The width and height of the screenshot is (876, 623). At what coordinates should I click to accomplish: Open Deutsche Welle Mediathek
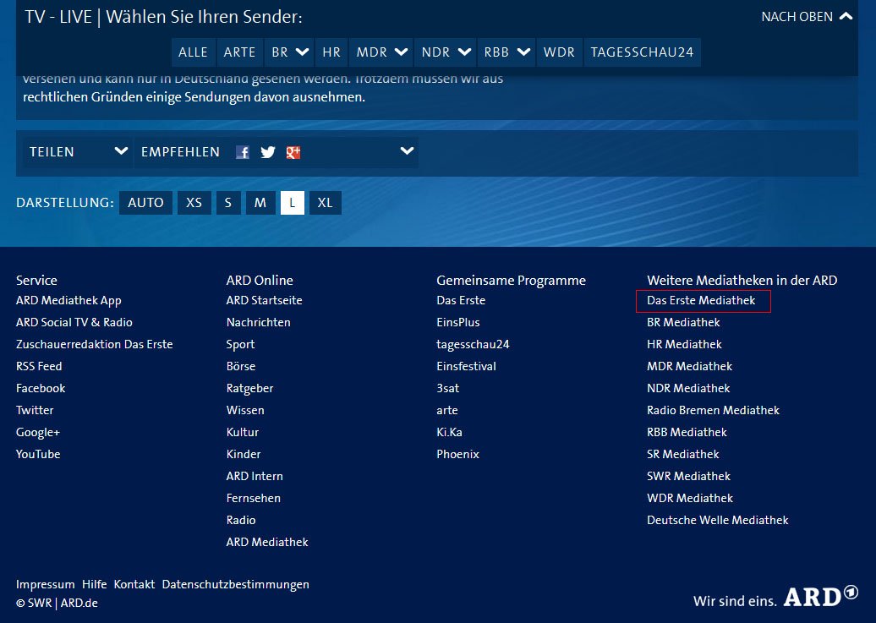tap(717, 520)
